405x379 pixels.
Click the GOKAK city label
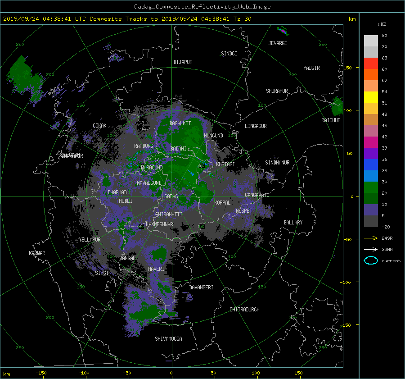(99, 125)
